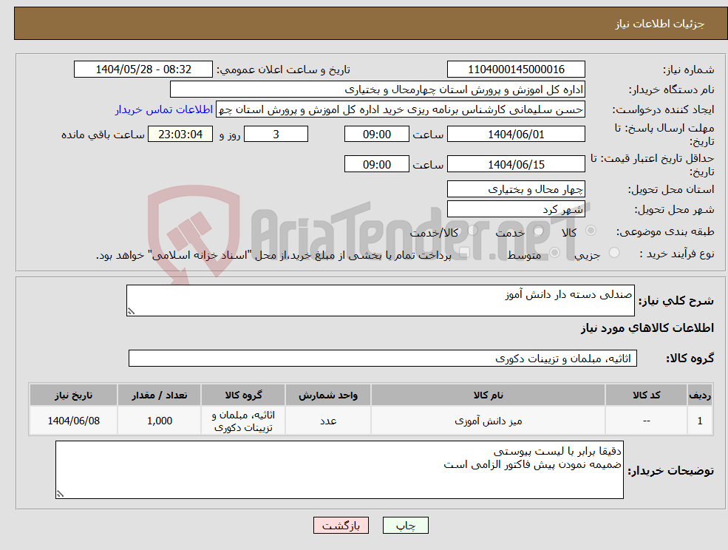
Task: Click response deadline time 09:00 field
Action: 376,135
